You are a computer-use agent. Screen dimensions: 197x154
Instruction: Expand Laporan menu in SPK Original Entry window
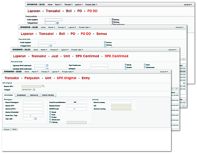[x=56, y=72]
